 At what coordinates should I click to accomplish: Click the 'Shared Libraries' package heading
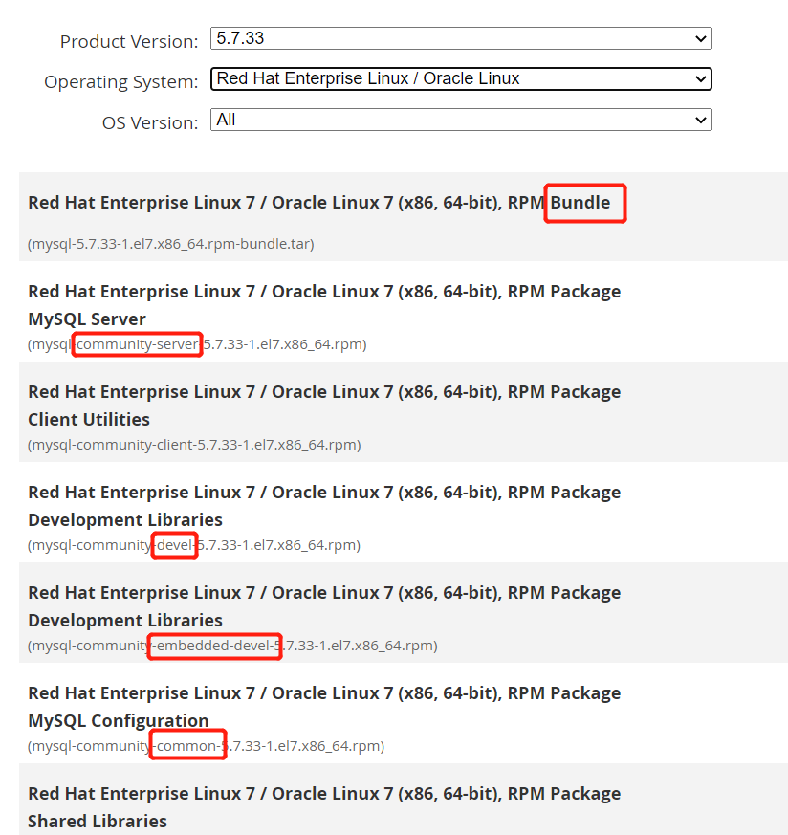point(98,822)
